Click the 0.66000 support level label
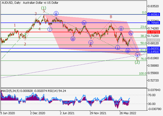This screenshot has height=116, width=163. [x=153, y=48]
